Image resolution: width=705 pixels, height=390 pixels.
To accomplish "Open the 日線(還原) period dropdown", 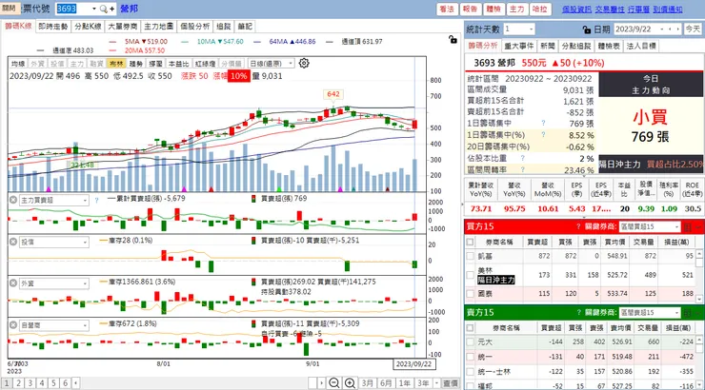I will tap(291, 64).
